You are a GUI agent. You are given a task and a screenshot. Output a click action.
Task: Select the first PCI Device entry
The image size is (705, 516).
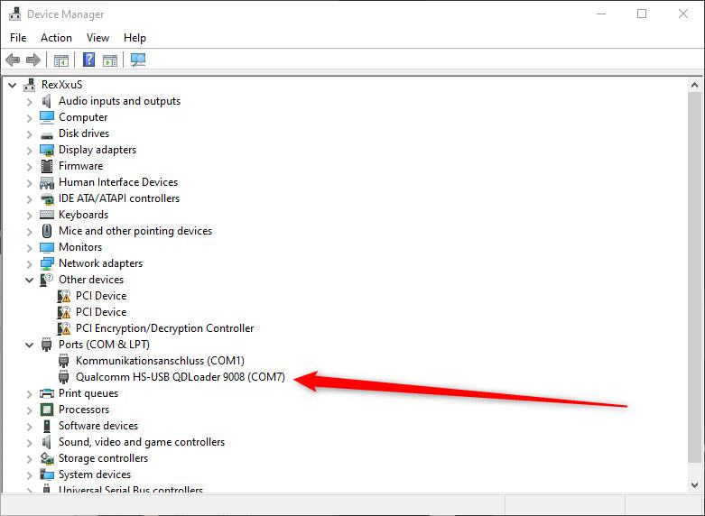(101, 296)
